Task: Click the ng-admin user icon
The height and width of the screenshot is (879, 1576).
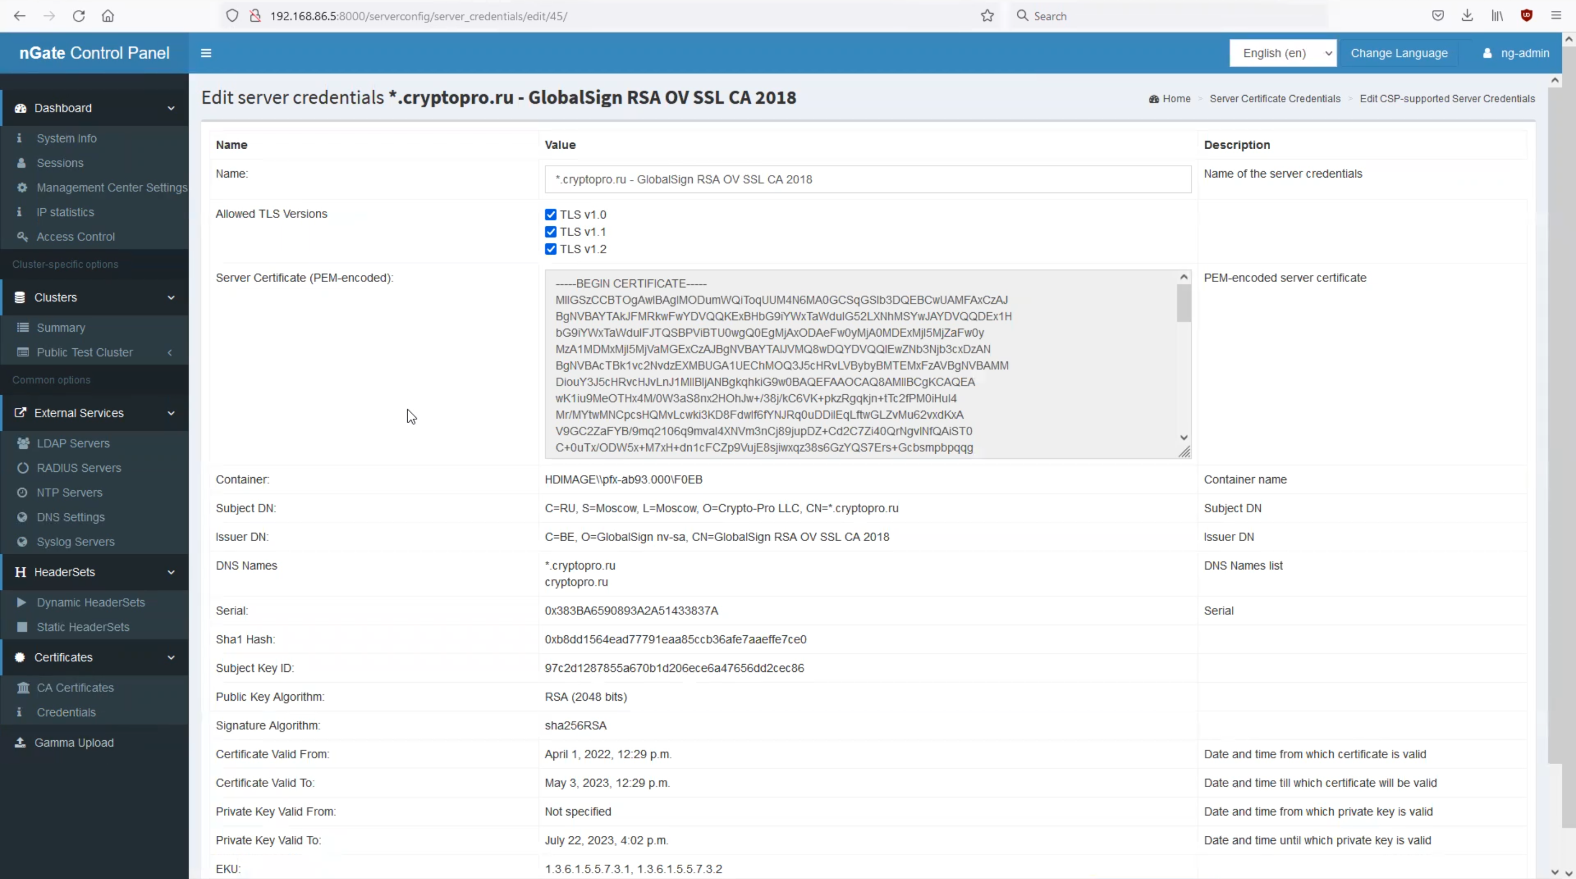Action: point(1487,53)
